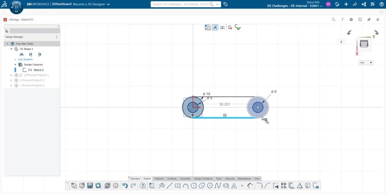Viewport: 386px width, 194px height.
Task: Click the view orientation cube
Action: pos(363,44)
